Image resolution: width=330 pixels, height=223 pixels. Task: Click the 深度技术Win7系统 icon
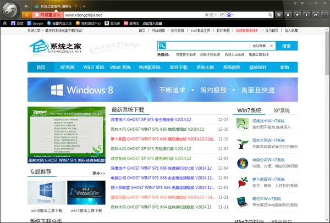(242, 124)
